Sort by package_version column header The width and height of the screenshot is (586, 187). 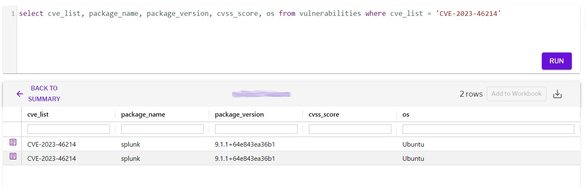click(239, 114)
